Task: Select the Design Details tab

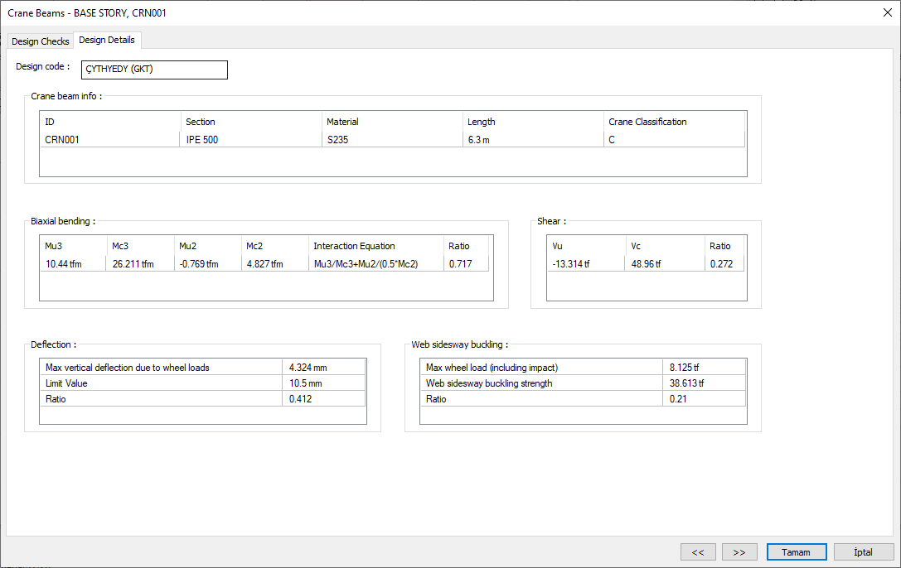Action: [x=107, y=40]
